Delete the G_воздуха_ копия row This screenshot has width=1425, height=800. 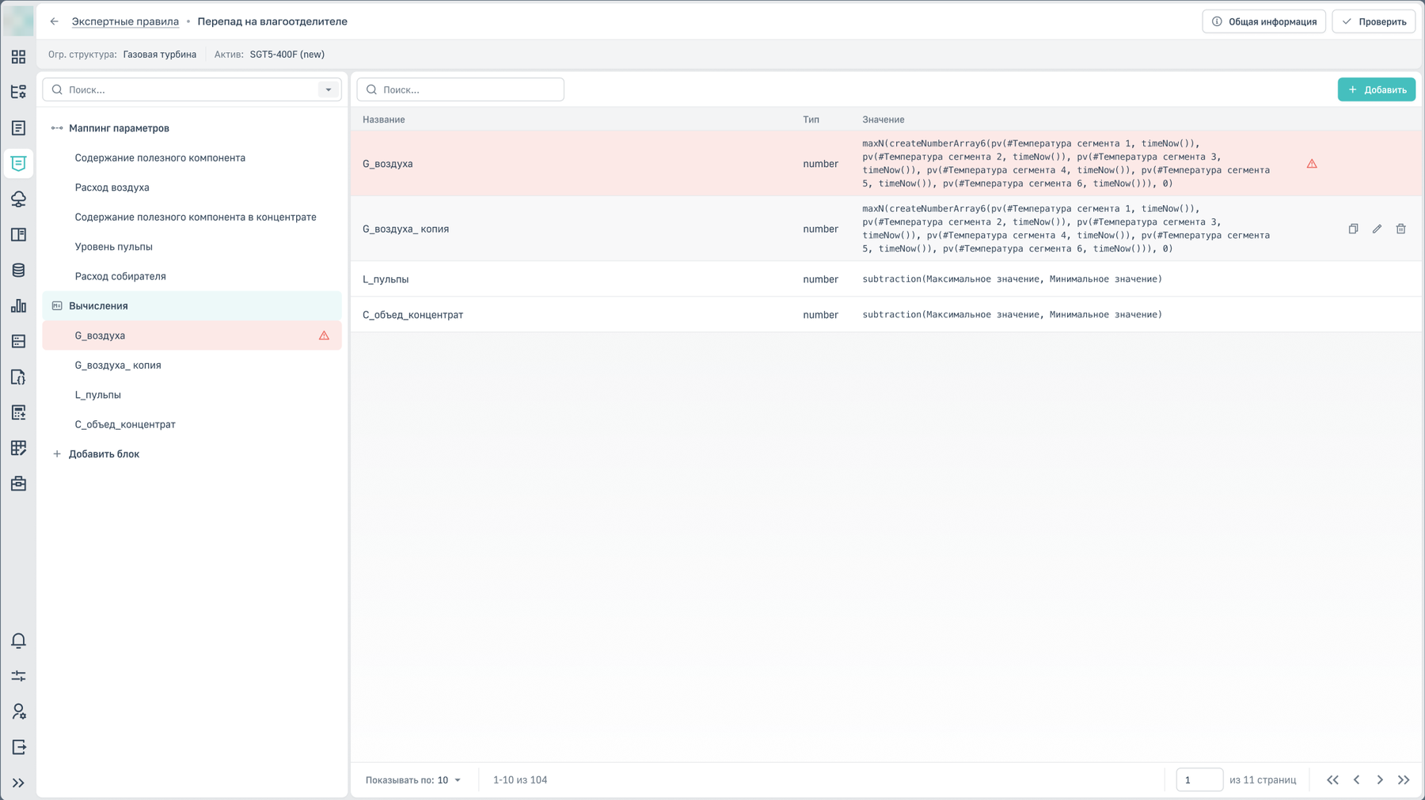pos(1400,229)
